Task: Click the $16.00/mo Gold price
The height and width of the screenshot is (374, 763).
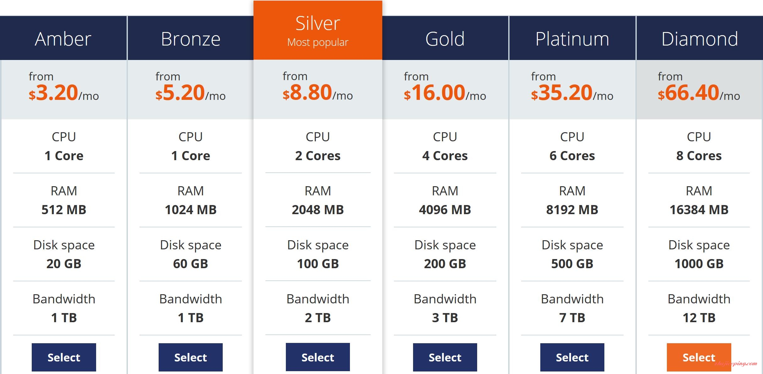Action: [445, 93]
